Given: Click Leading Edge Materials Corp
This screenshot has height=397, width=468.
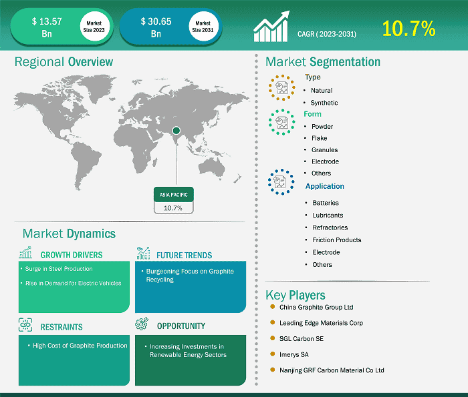Looking at the screenshot, I should 321,323.
